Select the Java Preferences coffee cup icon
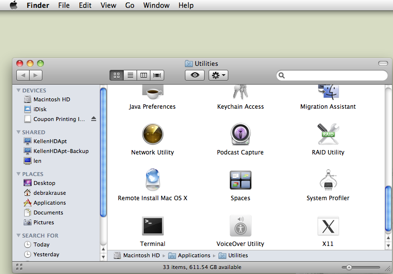The height and width of the screenshot is (274, 393). [153, 92]
